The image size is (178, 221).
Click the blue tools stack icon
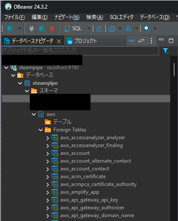[x=128, y=29]
